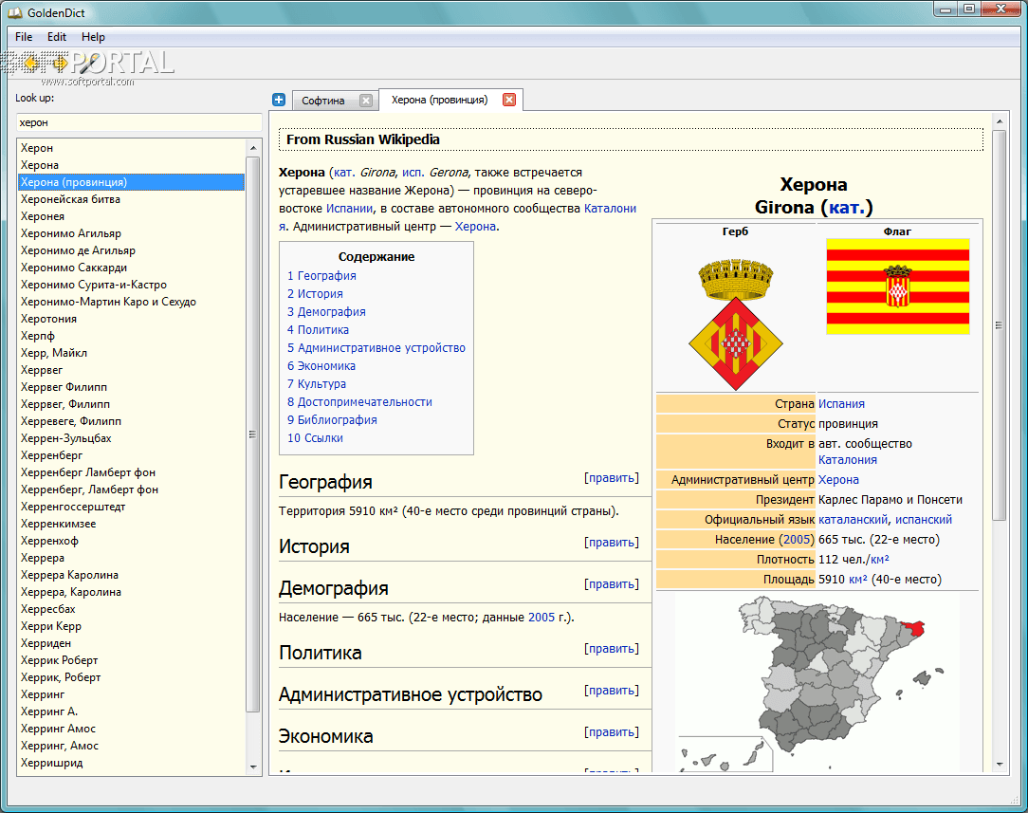Click the Girona flag image under Флаг

coord(897,286)
